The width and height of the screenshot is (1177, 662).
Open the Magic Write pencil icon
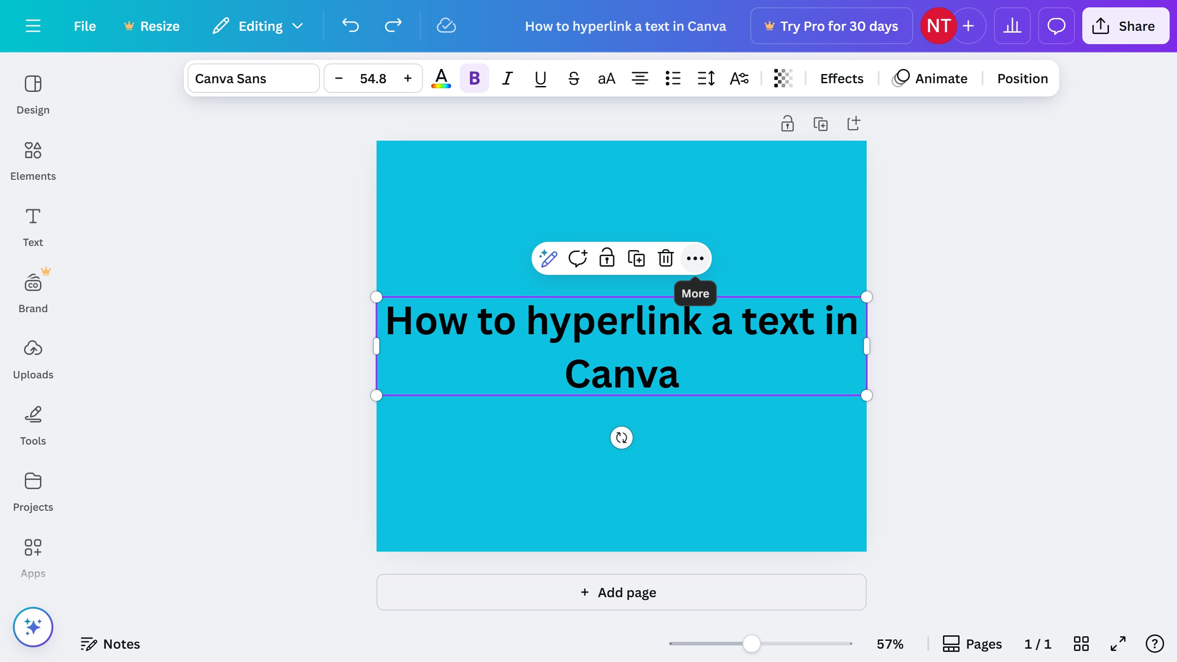click(548, 258)
